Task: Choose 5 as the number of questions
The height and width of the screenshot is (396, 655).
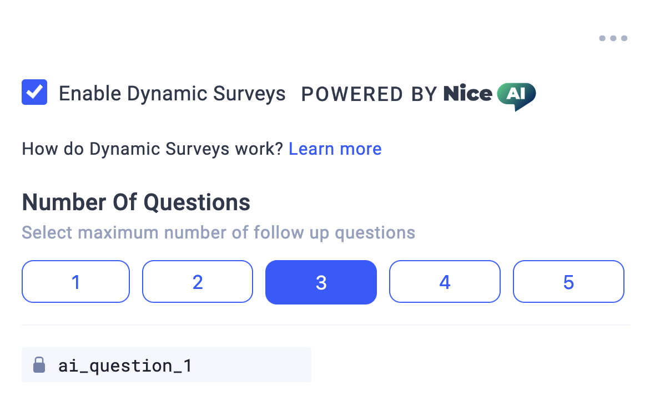Action: pos(568,282)
